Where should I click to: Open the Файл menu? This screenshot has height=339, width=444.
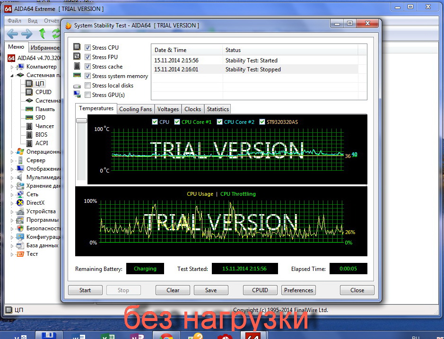tap(14, 21)
